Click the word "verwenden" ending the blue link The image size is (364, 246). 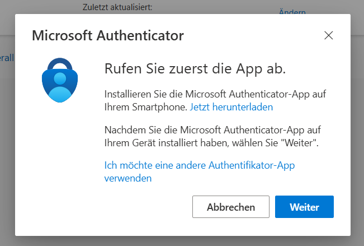pos(128,178)
